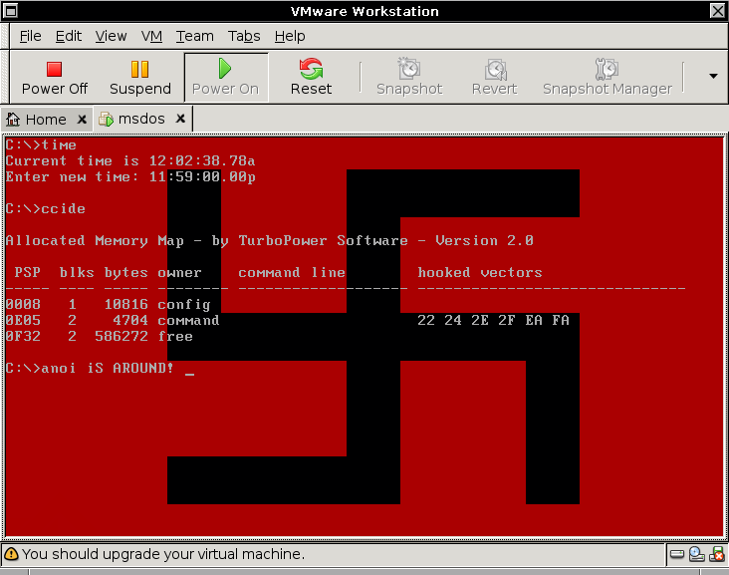The width and height of the screenshot is (729, 575).
Task: Open the Tabs menu
Action: click(x=244, y=36)
